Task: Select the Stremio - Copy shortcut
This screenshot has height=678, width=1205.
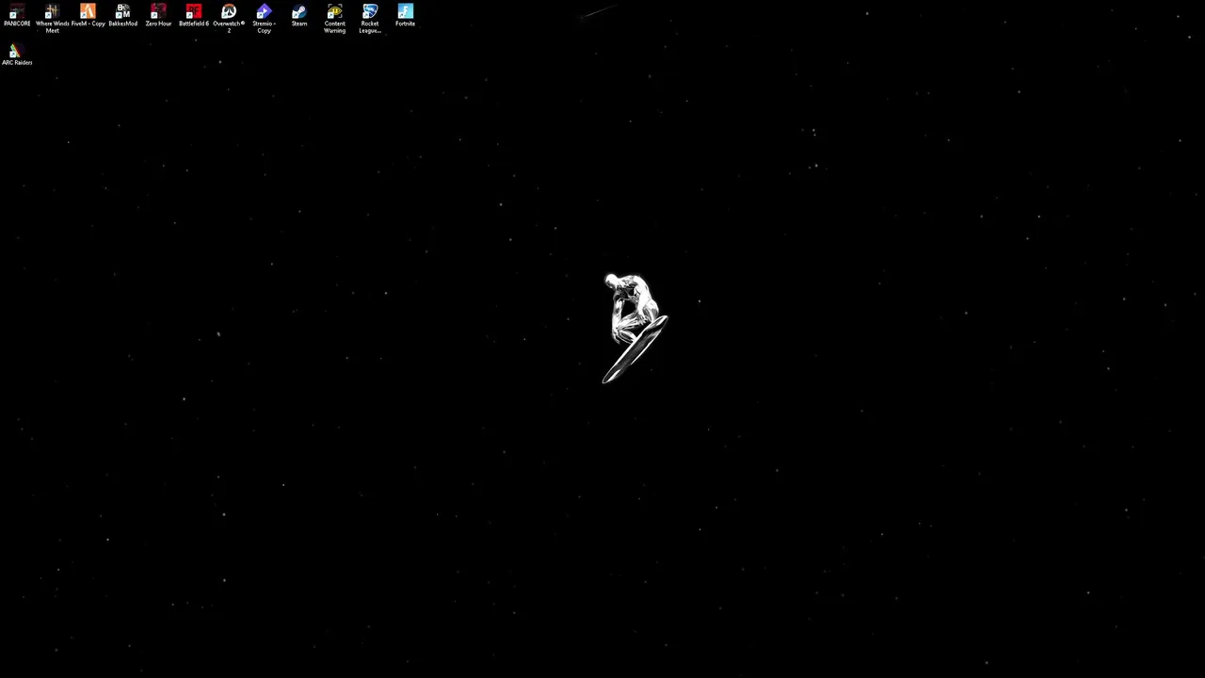Action: click(264, 18)
